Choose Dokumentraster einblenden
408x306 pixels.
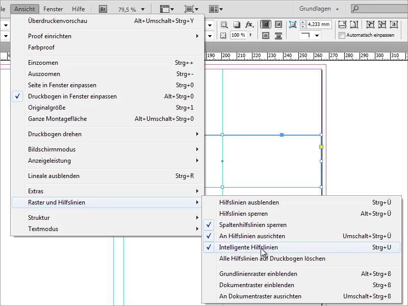(x=301, y=285)
